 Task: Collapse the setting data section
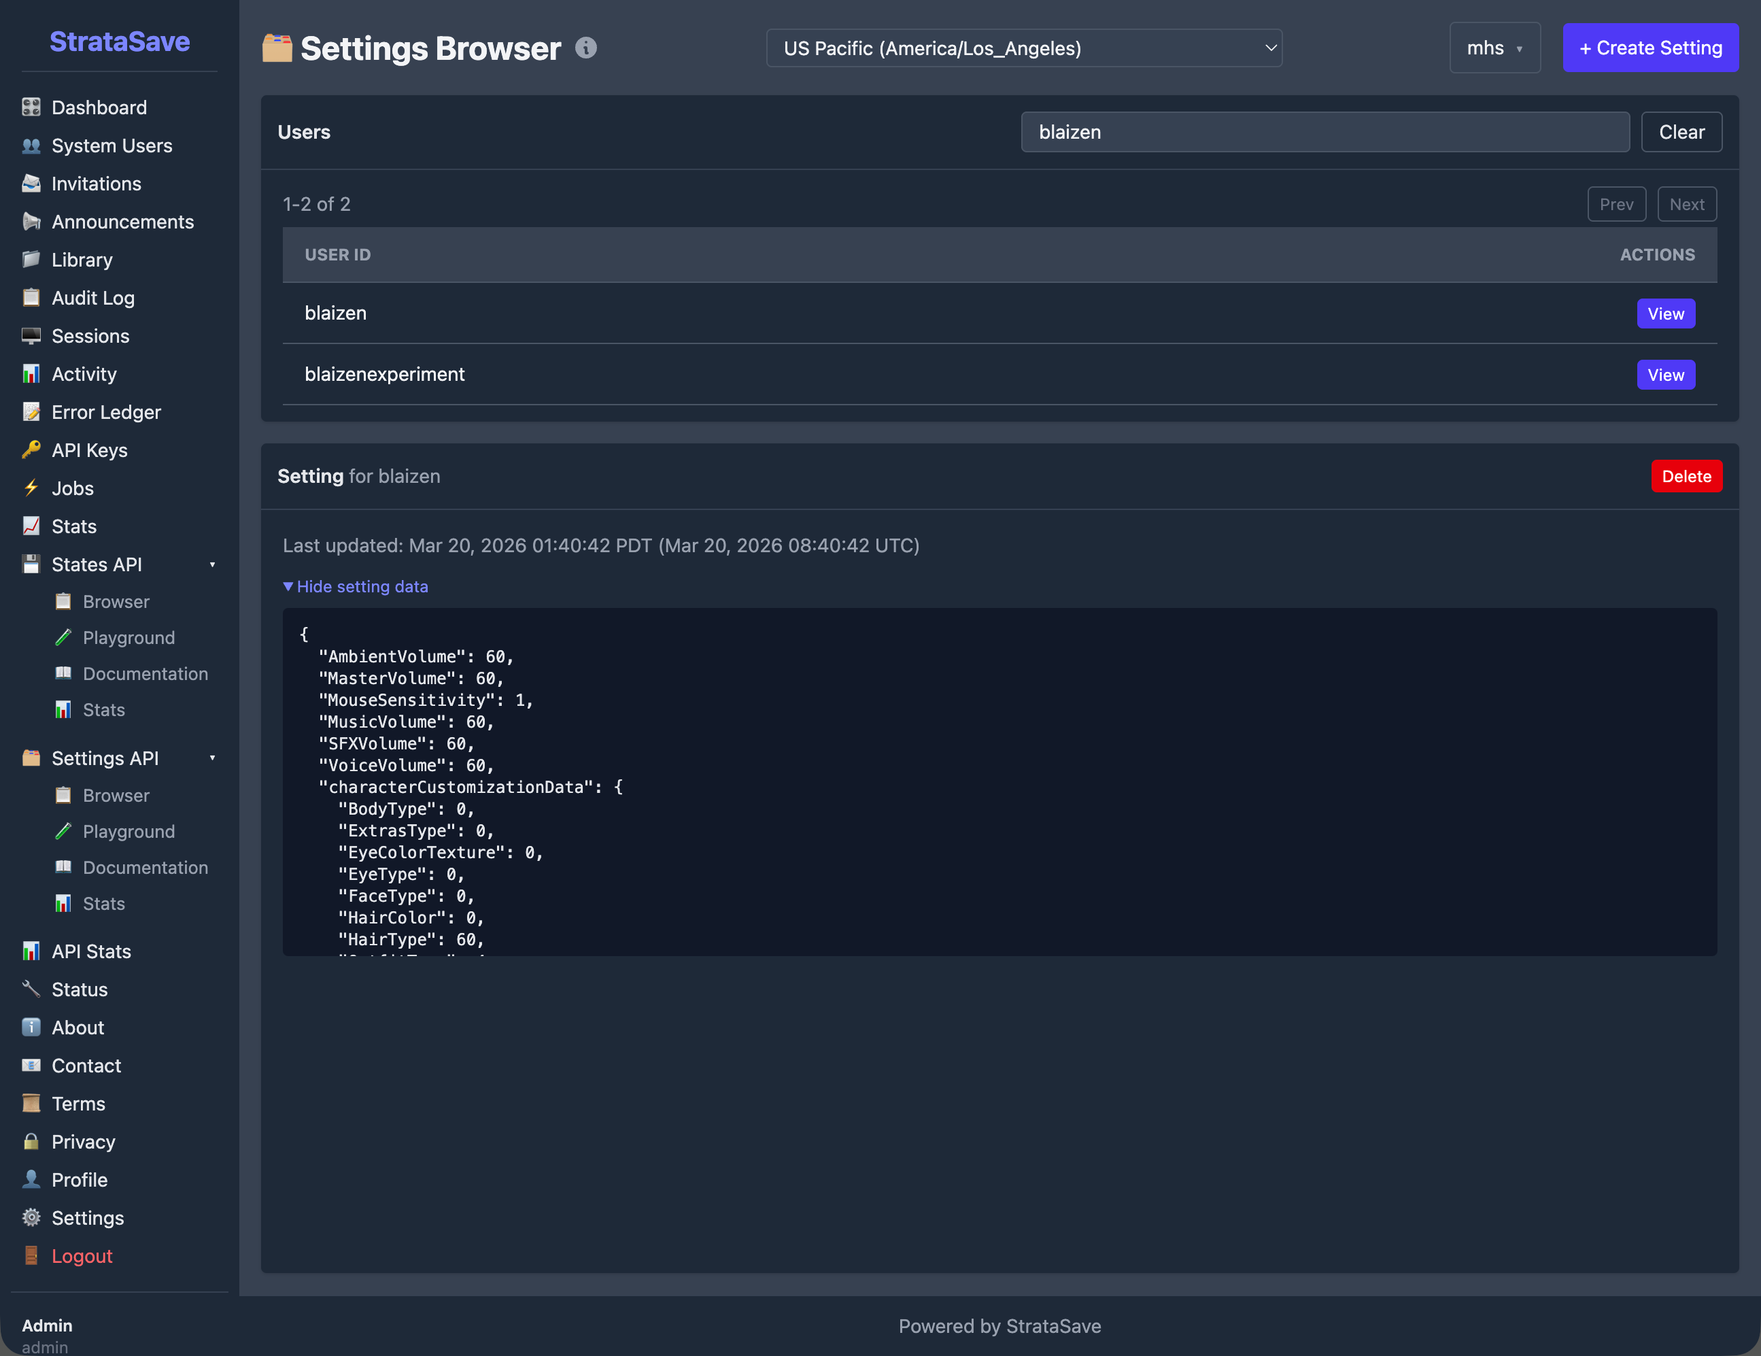[356, 586]
